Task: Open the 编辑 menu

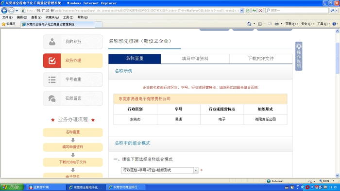Action: (22, 17)
